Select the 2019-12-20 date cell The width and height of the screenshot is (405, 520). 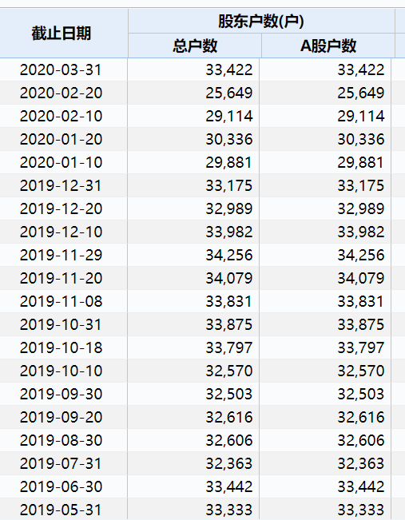coord(61,209)
